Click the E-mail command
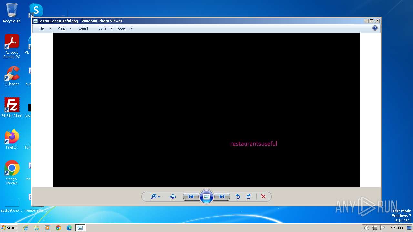Image resolution: width=413 pixels, height=232 pixels. click(x=83, y=28)
